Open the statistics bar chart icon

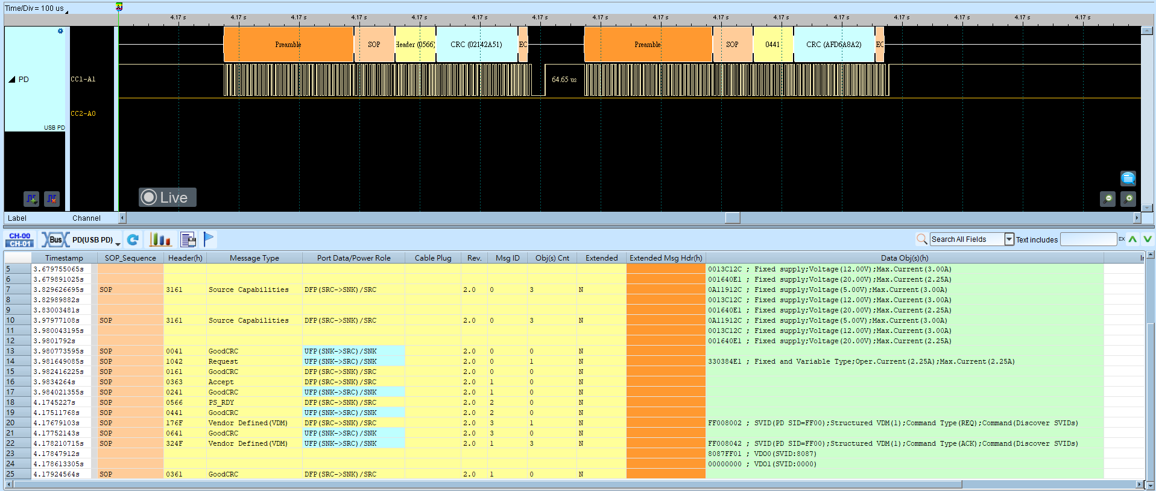160,240
